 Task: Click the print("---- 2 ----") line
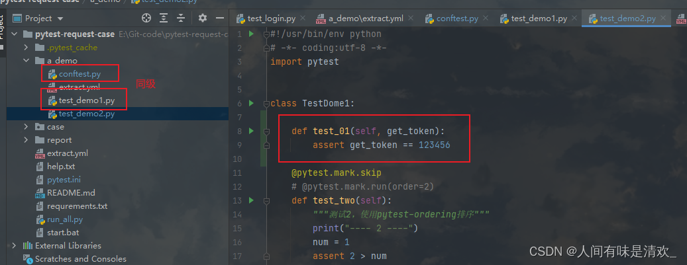366,228
